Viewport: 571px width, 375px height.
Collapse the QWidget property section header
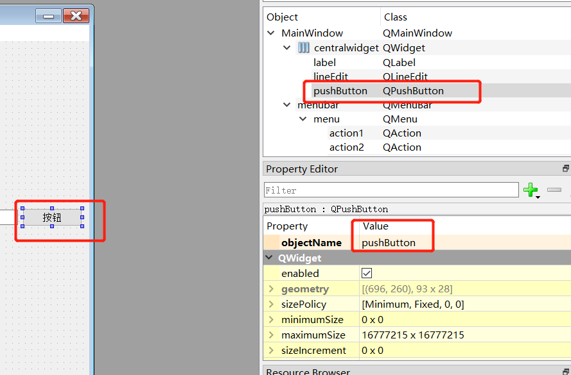coord(268,258)
